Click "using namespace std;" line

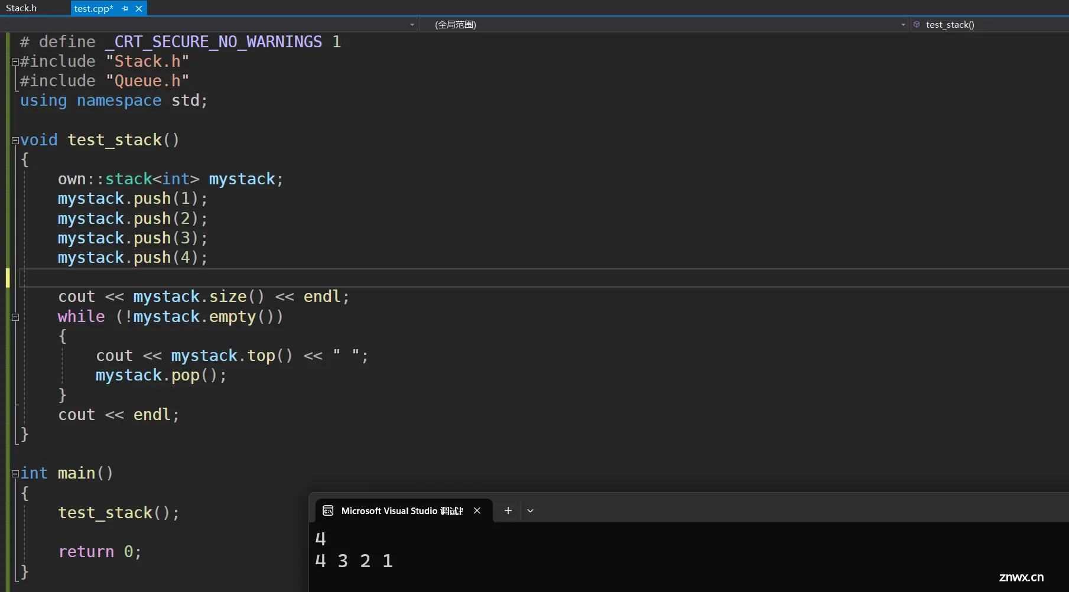pos(114,100)
